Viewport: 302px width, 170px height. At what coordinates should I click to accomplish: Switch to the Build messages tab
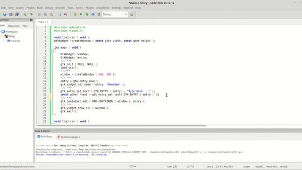69,137
